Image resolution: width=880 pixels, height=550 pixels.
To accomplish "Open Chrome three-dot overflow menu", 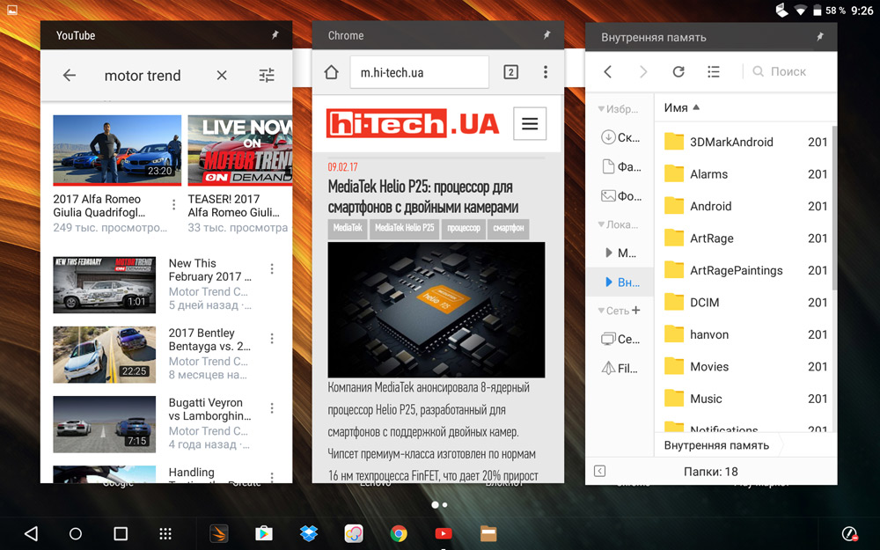I will 546,72.
